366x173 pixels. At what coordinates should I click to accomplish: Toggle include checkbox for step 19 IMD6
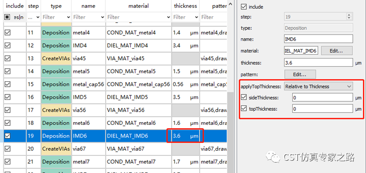[7, 136]
